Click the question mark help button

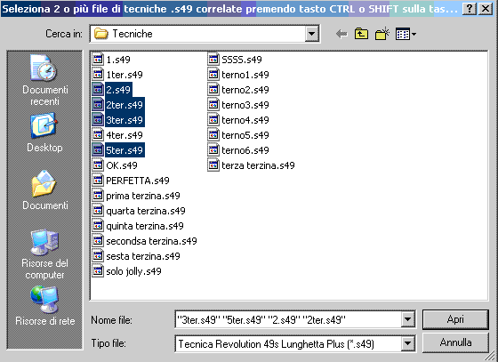click(470, 9)
